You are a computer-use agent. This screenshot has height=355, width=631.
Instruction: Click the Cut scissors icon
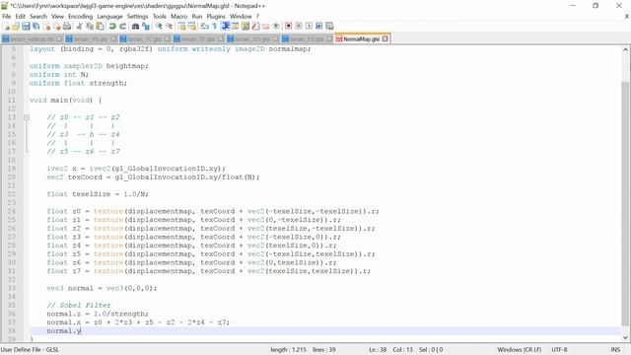[79, 27]
